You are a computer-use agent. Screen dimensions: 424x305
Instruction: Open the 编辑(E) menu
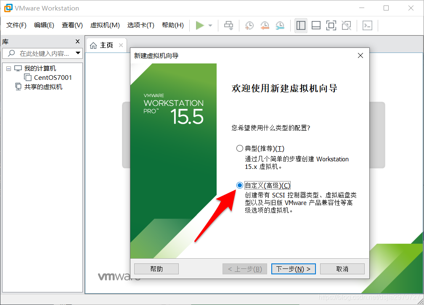click(44, 25)
